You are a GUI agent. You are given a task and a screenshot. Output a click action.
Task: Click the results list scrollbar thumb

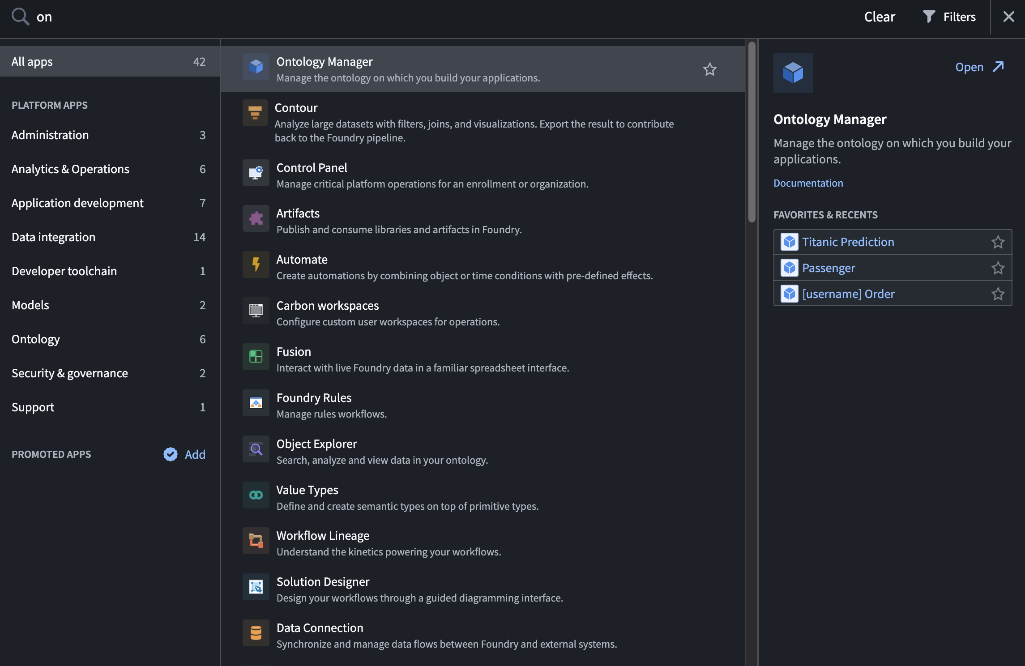(752, 132)
